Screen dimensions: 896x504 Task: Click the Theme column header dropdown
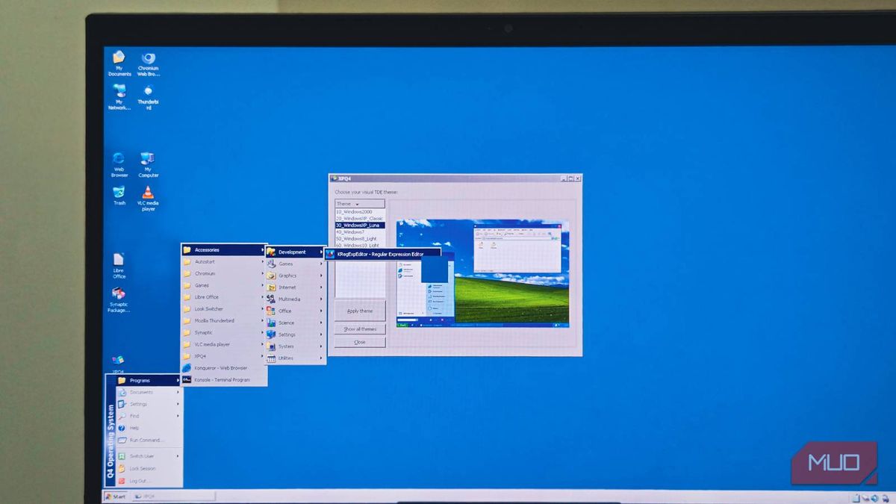[360, 204]
